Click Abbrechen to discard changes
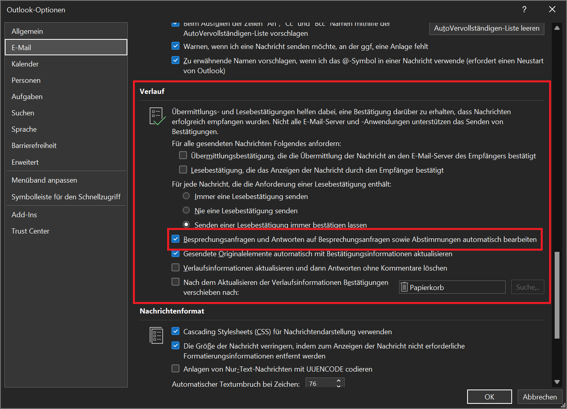 click(540, 397)
